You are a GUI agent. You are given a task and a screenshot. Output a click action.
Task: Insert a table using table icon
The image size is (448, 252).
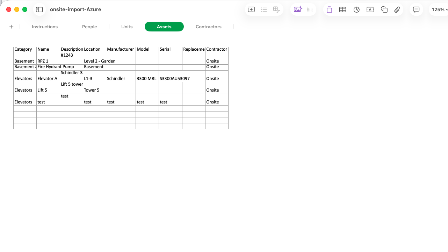tap(343, 10)
